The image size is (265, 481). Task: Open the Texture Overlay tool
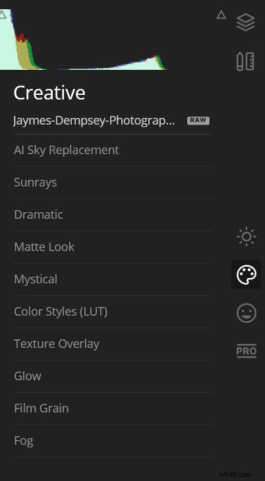[x=112, y=344]
